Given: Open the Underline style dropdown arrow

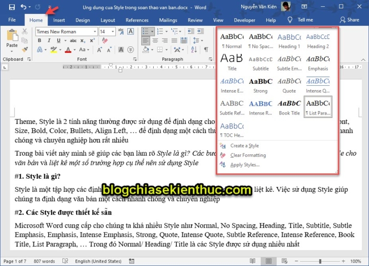Looking at the screenshot, I should coord(65,41).
